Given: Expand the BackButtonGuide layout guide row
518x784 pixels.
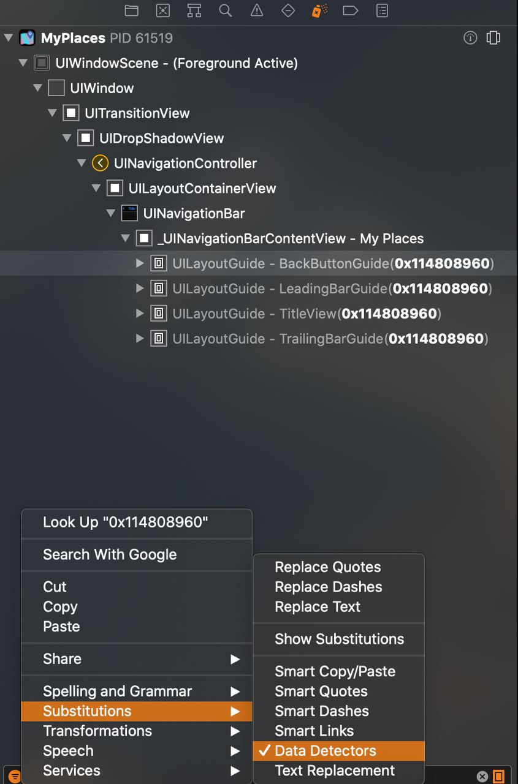Looking at the screenshot, I should point(140,263).
